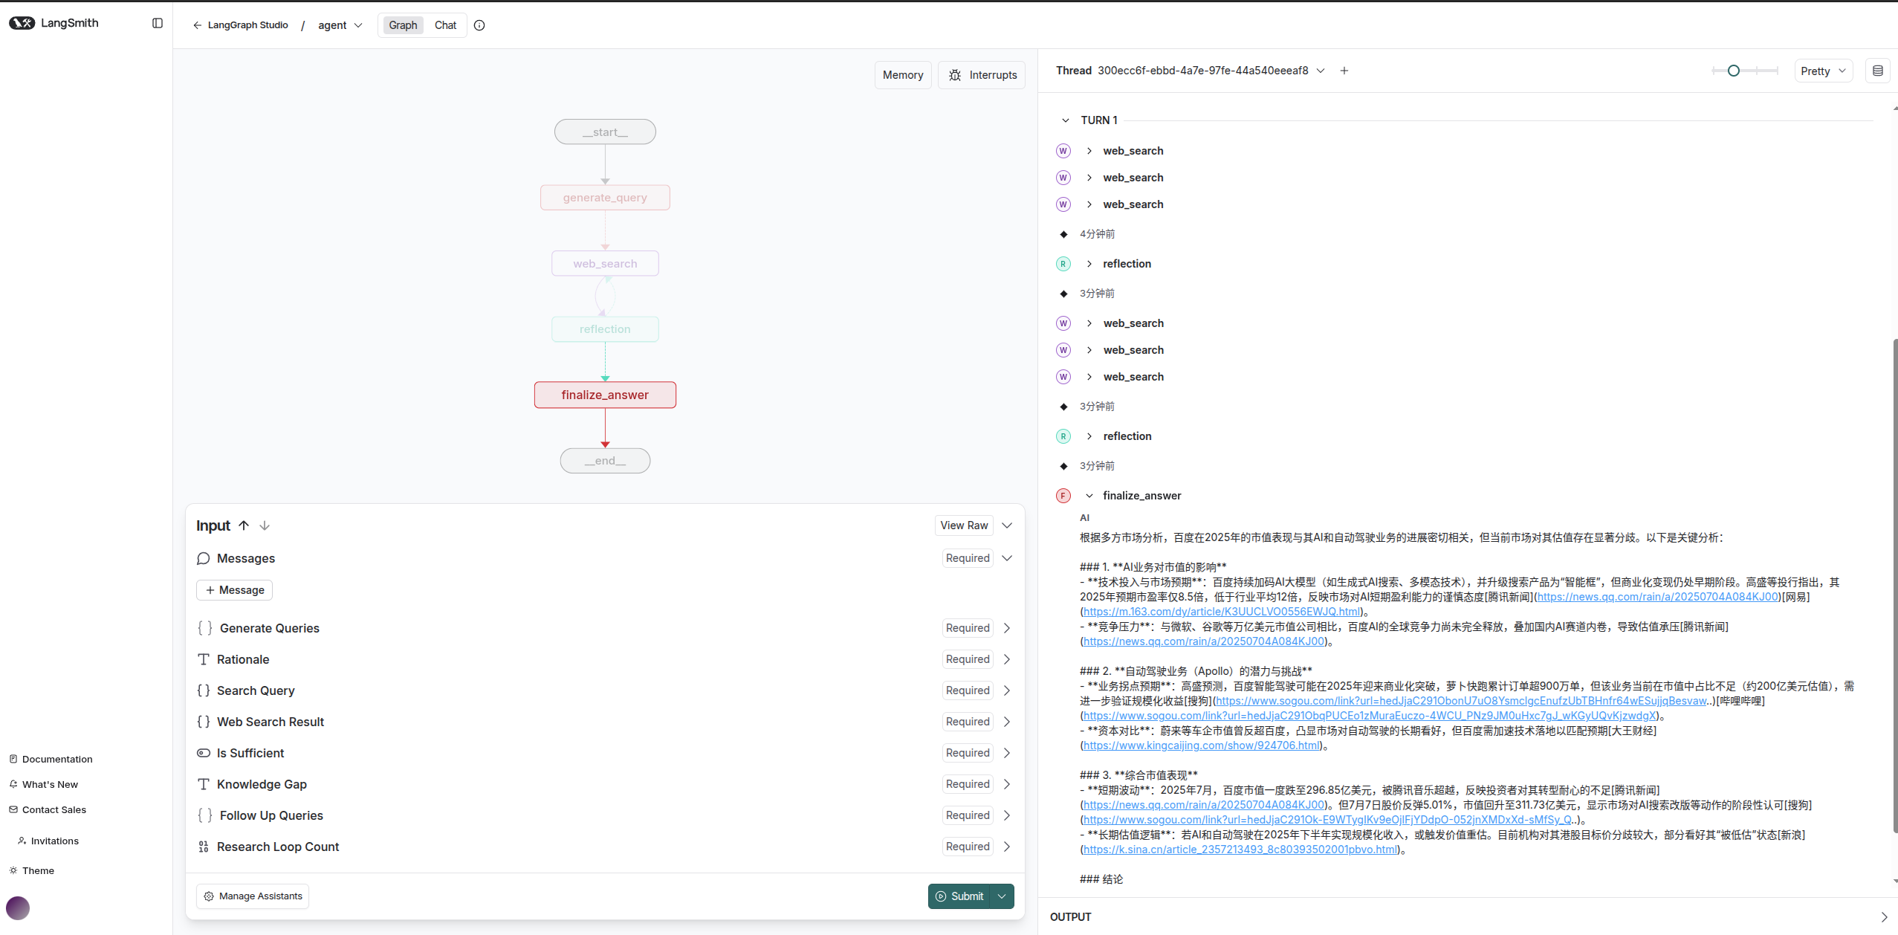Click the info icon beside Chat tab
The width and height of the screenshot is (1898, 935).
coord(479,25)
